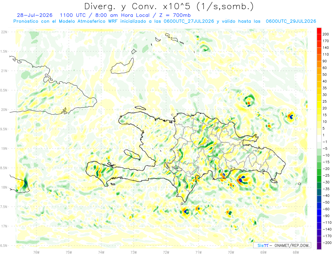Click the color segment between 60 and 90
332x256 pixels.
[x=319, y=65]
